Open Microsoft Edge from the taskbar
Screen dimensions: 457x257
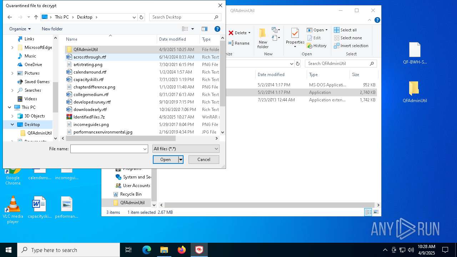coord(147,250)
